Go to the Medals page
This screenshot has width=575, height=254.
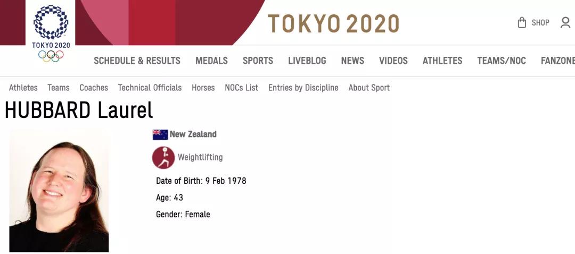211,61
